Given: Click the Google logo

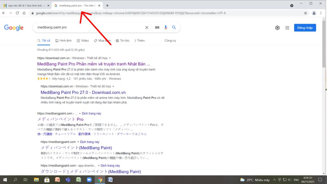Looking at the screenshot, I should click(14, 28).
